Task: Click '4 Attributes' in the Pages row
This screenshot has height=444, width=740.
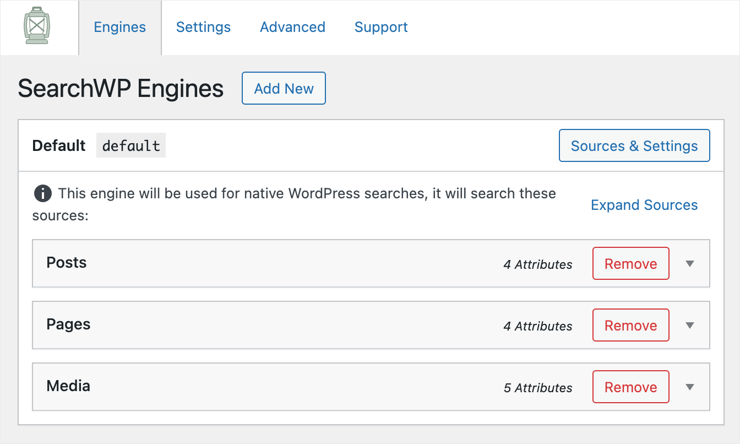Action: [x=538, y=326]
